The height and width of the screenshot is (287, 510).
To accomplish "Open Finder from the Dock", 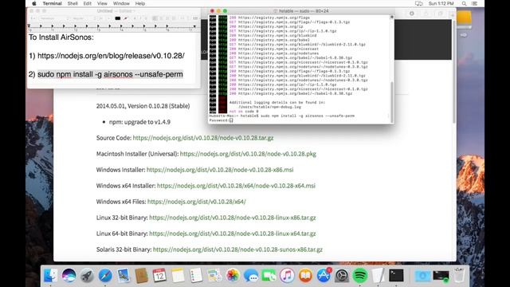I will tap(50, 276).
